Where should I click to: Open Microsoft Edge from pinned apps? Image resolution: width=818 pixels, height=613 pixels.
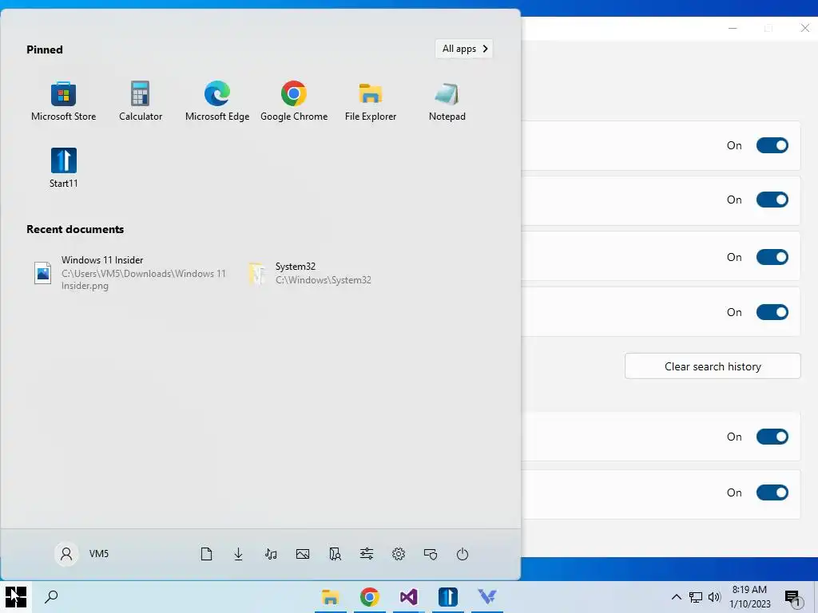217,101
